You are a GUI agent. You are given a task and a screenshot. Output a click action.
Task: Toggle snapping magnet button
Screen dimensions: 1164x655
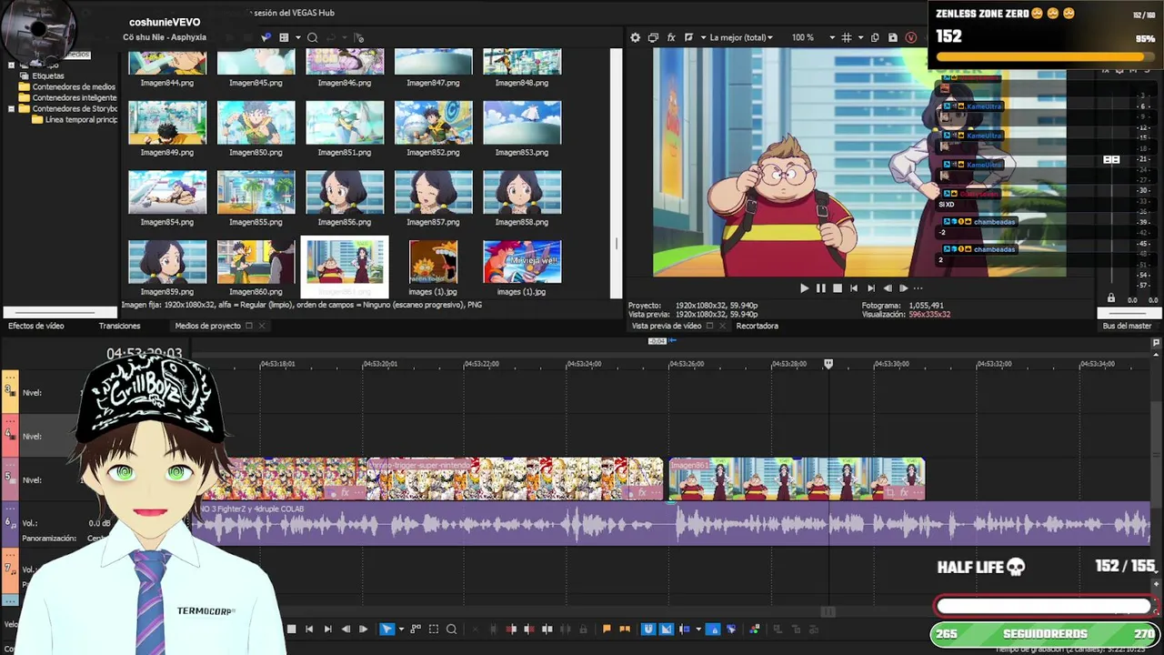[x=648, y=629]
